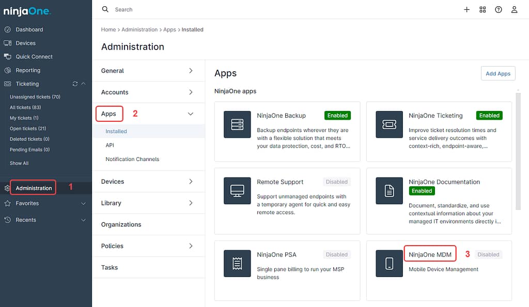Collapse the Apps category in Administration
The width and height of the screenshot is (529, 307).
(x=190, y=114)
